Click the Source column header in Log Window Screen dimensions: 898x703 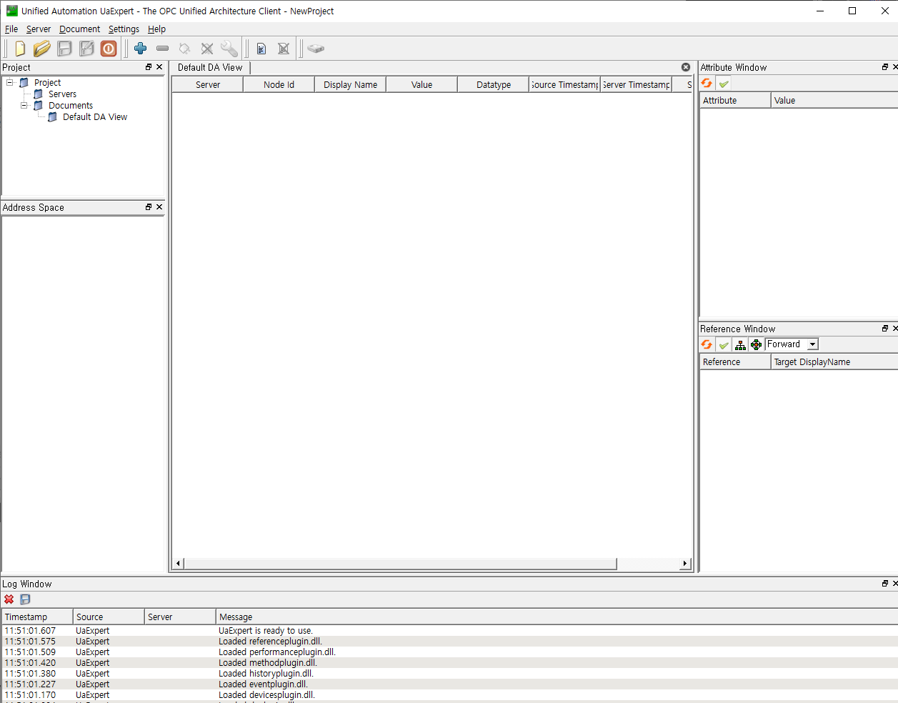click(x=109, y=617)
